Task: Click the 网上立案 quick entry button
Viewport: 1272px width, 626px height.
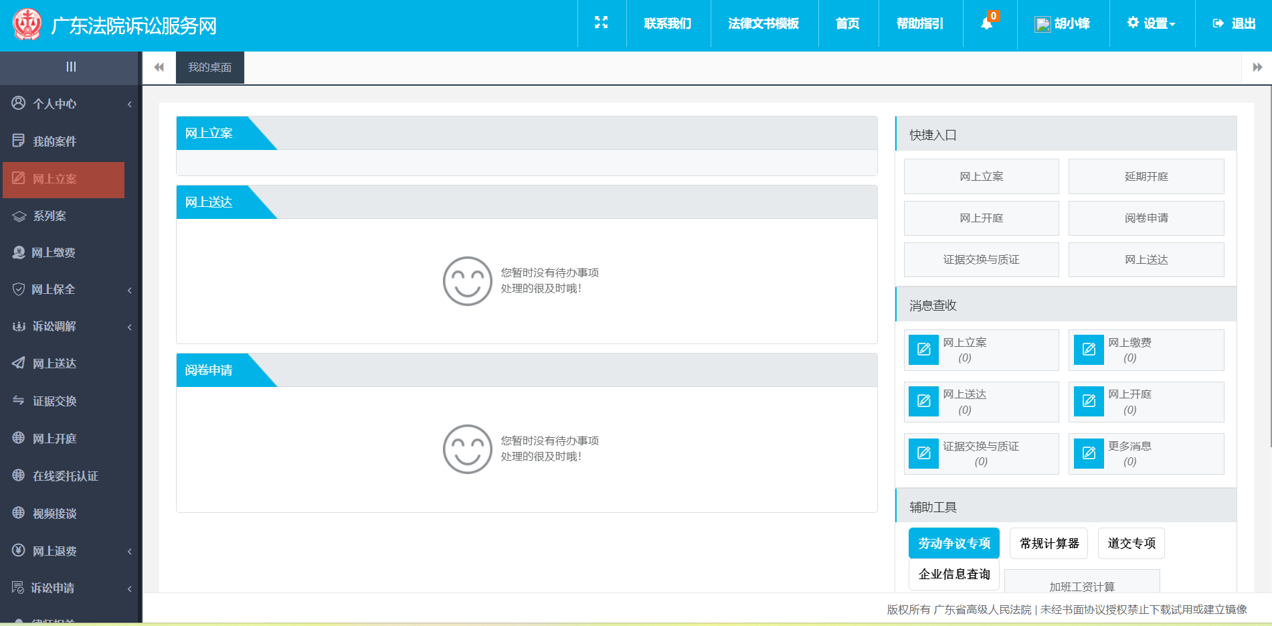Action: coord(981,176)
